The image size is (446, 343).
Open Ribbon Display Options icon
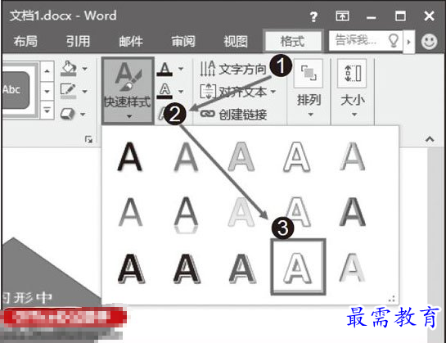coord(342,16)
